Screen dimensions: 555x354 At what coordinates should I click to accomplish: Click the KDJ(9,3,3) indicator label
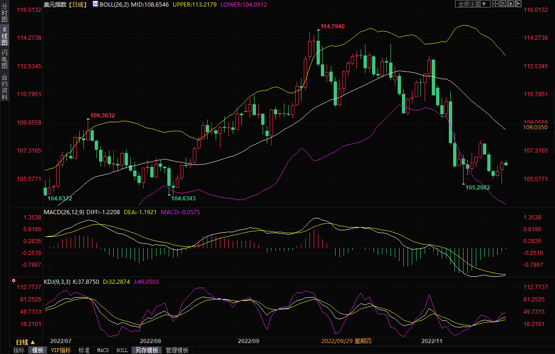(x=57, y=282)
